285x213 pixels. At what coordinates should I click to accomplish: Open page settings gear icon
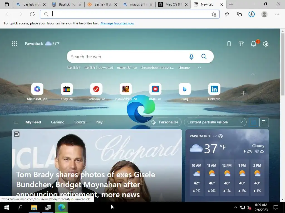click(x=266, y=44)
